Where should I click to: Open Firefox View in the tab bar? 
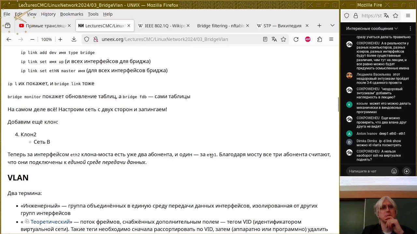(8, 26)
